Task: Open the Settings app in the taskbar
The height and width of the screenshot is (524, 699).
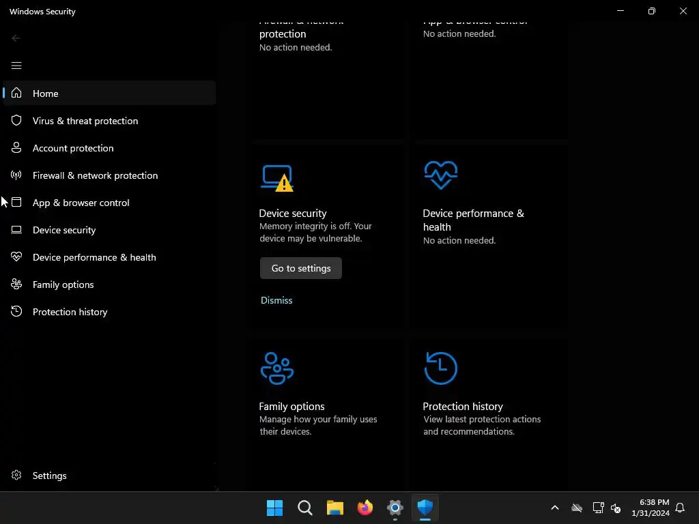Action: (x=395, y=508)
